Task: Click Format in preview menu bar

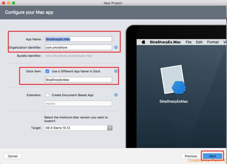Action: click(x=213, y=42)
